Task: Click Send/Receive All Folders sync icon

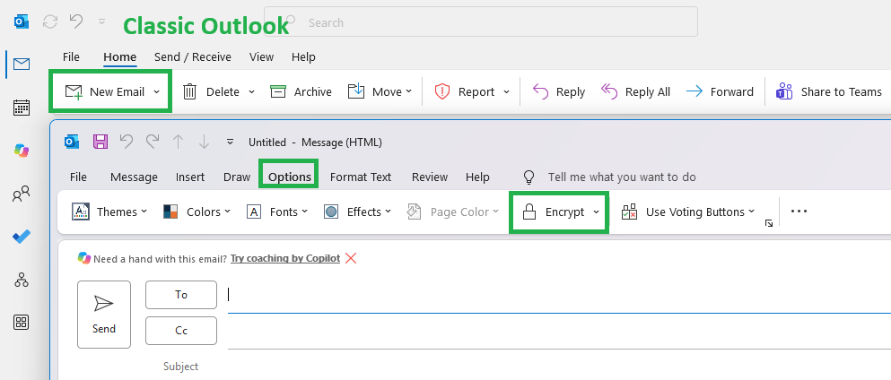Action: click(x=50, y=22)
